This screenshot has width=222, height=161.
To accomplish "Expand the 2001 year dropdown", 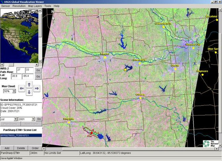I will click(x=33, y=119).
